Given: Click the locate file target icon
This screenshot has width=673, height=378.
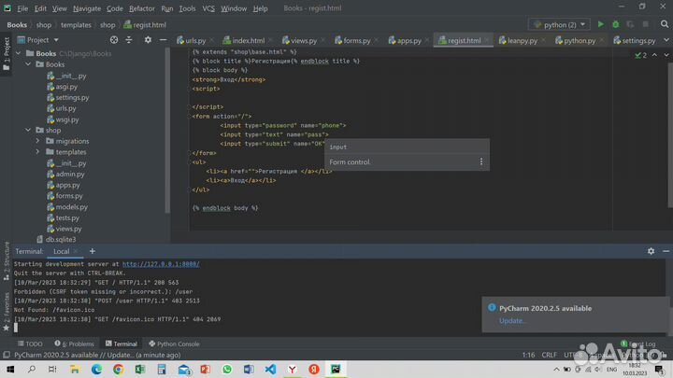Looking at the screenshot, I should 114,40.
